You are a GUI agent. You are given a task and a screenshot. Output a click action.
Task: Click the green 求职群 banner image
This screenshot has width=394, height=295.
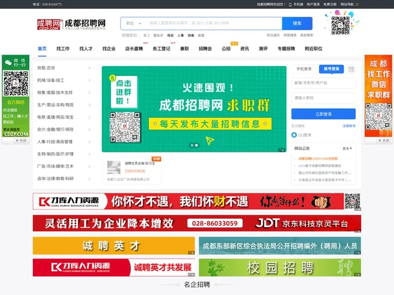point(194,109)
